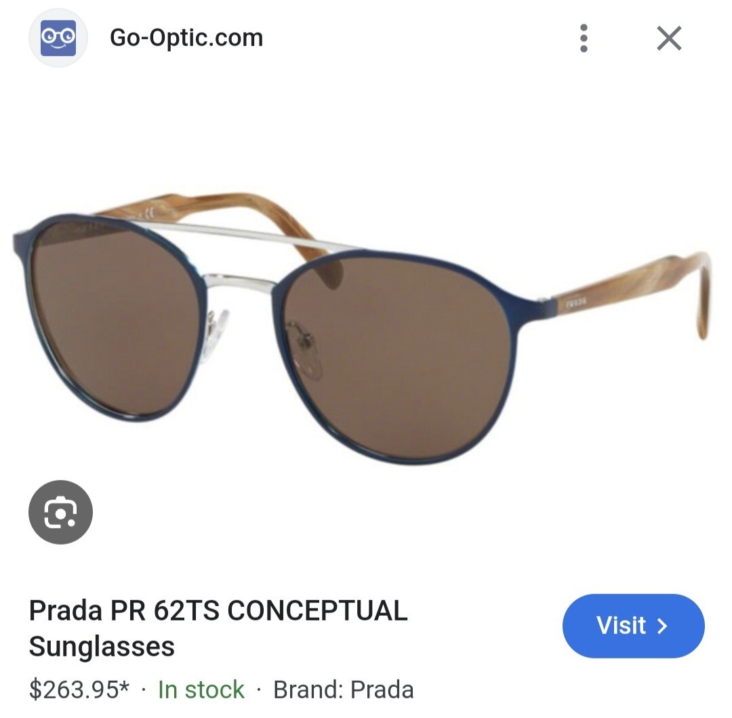Open the three-dot more options menu

pos(584,38)
